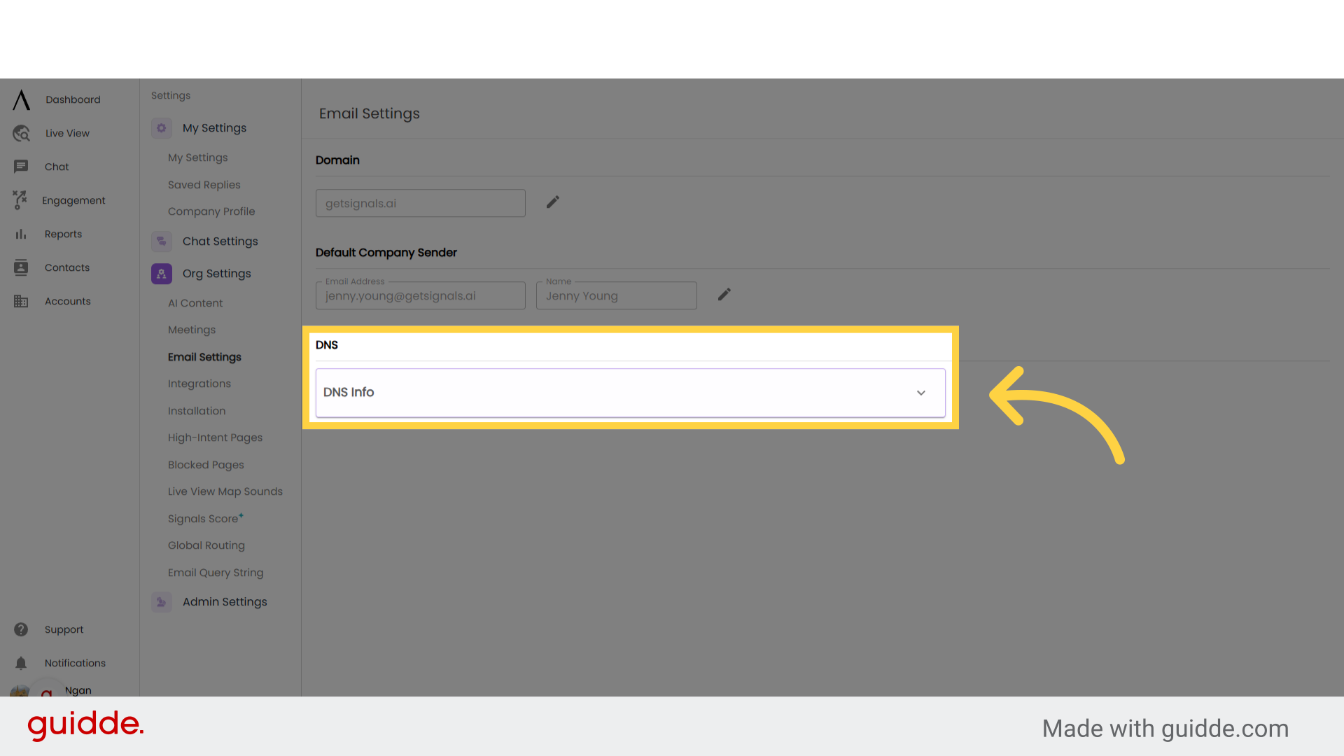This screenshot has height=756, width=1344.
Task: Open High-Intent Pages settings
Action: [215, 437]
